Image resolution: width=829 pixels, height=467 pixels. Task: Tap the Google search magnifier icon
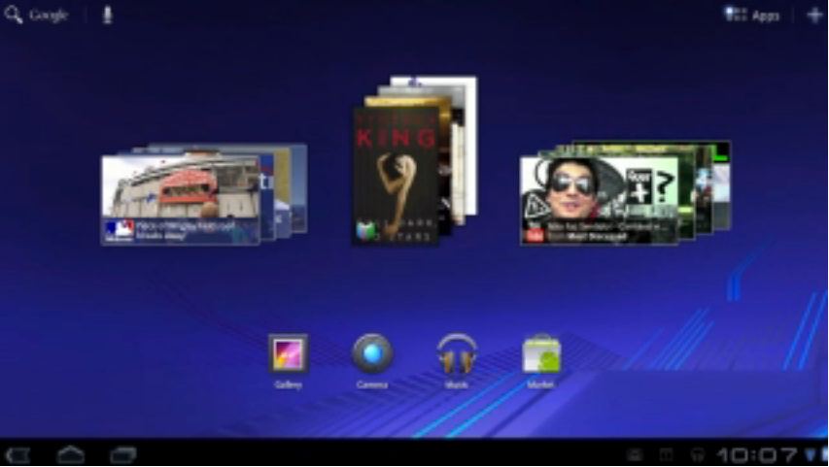[x=14, y=15]
